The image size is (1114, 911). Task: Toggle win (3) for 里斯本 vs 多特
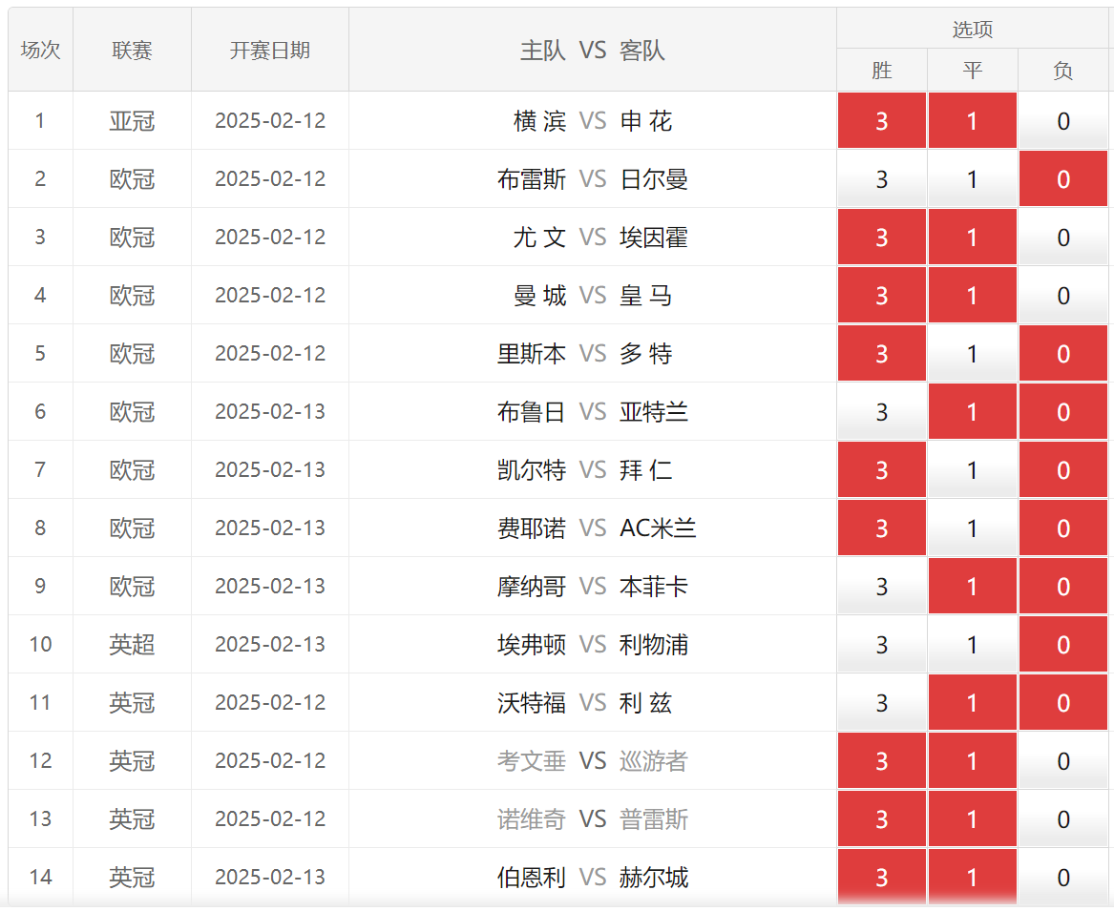(x=882, y=354)
